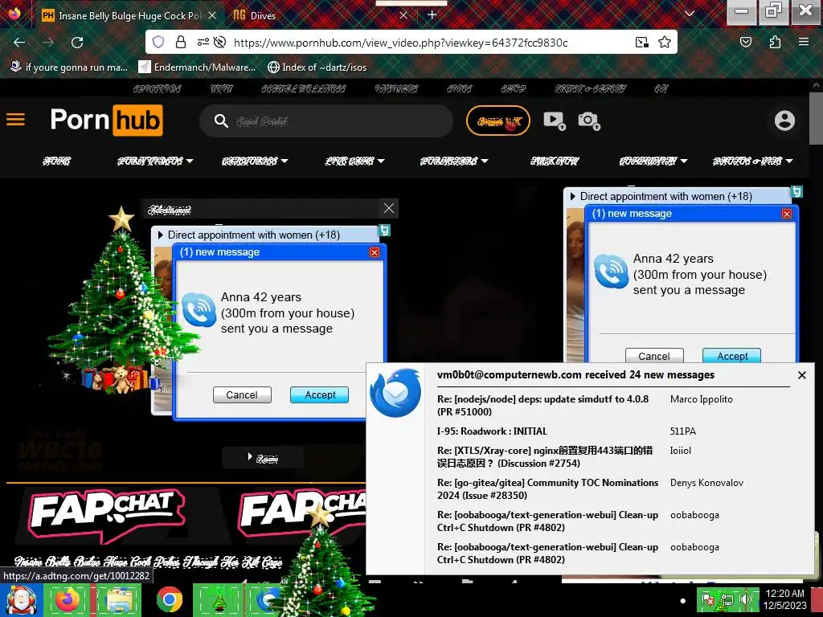
Task: Close the Diives tab
Action: [403, 15]
